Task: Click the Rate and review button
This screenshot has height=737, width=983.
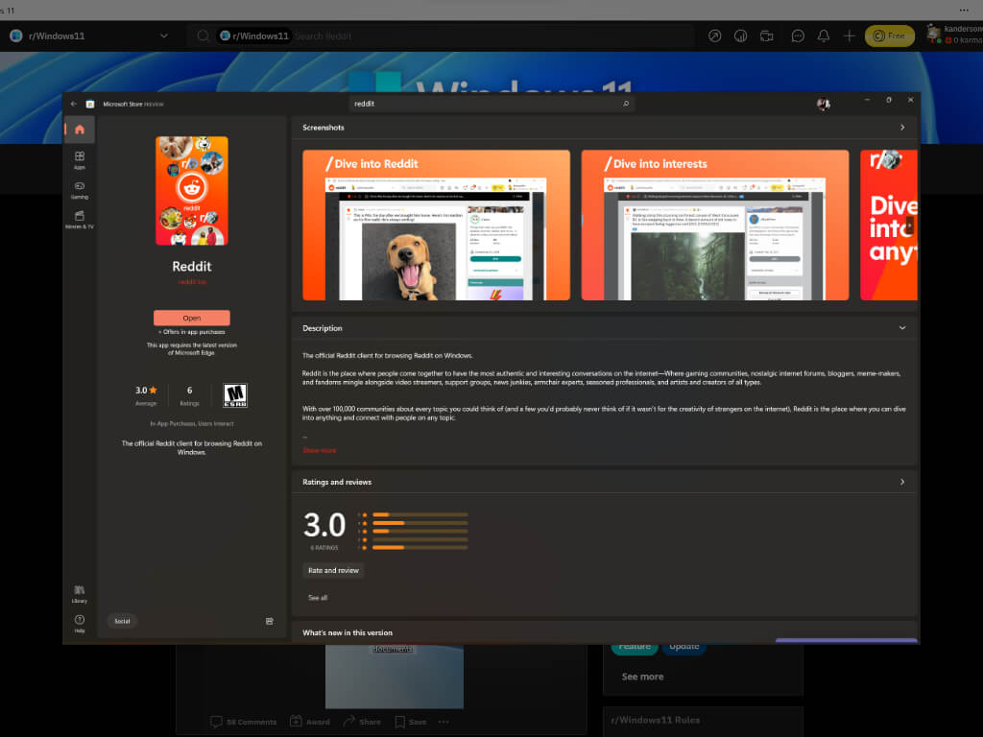Action: click(333, 570)
